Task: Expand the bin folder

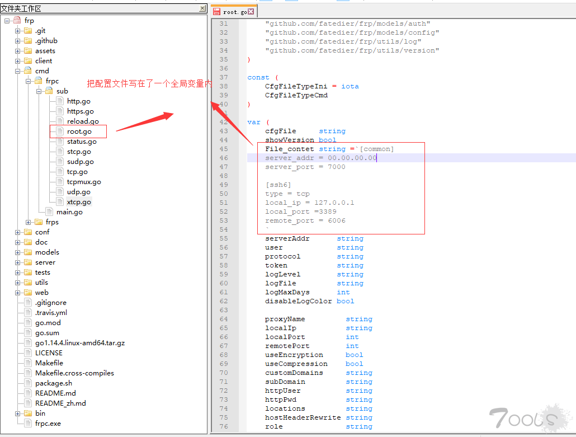Action: pos(18,413)
